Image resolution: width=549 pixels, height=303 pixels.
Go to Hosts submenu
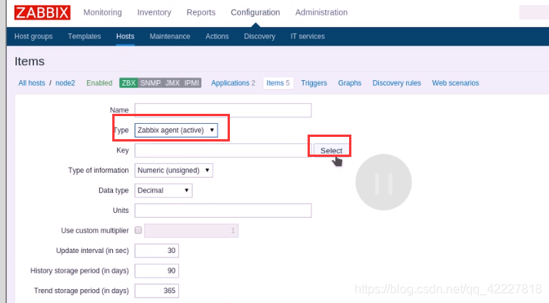[x=125, y=36]
